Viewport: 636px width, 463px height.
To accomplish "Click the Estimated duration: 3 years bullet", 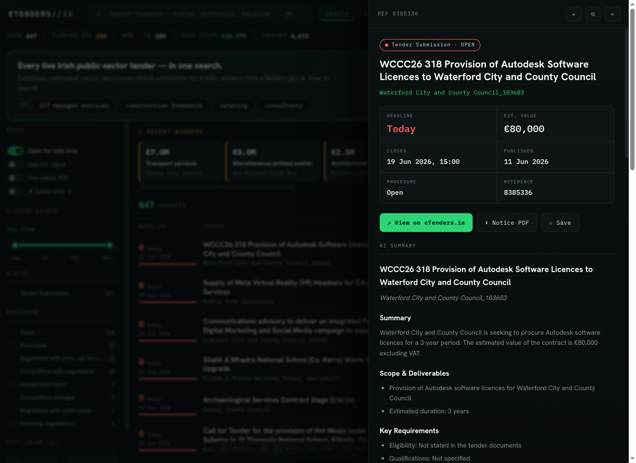I will [429, 411].
